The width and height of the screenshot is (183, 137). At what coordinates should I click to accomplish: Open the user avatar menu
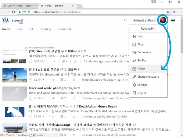pyautogui.click(x=163, y=20)
